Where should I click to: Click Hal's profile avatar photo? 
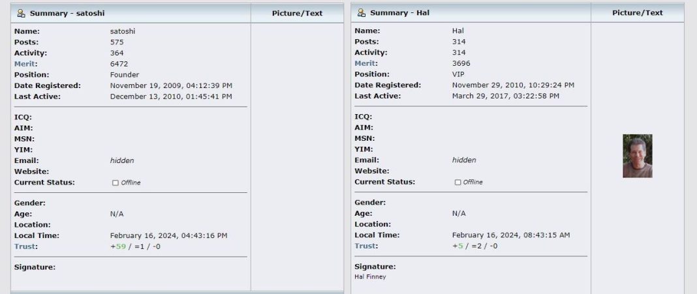pos(637,156)
